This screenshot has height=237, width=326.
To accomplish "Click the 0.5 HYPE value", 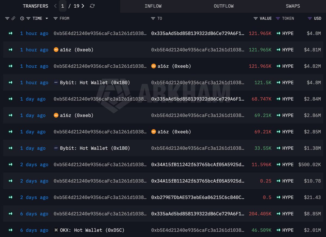I will pyautogui.click(x=267, y=197).
